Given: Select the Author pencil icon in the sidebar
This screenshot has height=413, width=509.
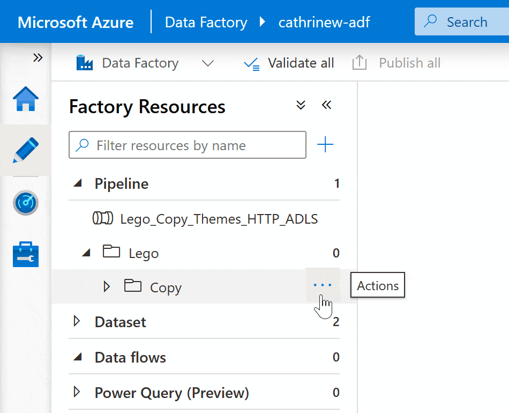Looking at the screenshot, I should point(25,150).
